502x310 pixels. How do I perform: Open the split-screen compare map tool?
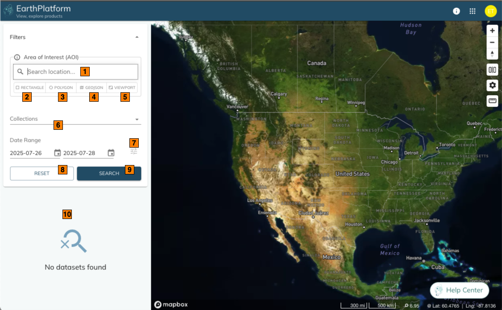click(x=492, y=70)
